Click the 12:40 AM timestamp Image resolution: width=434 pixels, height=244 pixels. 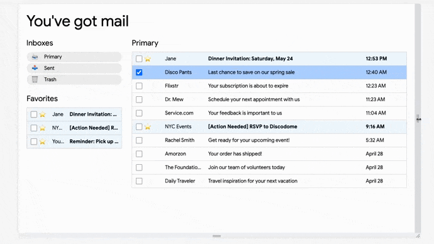[376, 72]
